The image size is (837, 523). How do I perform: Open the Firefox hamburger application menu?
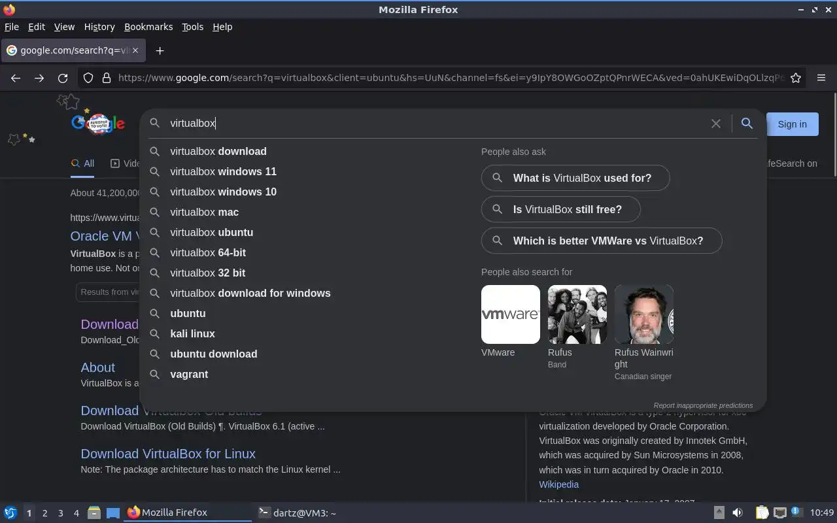pos(821,78)
